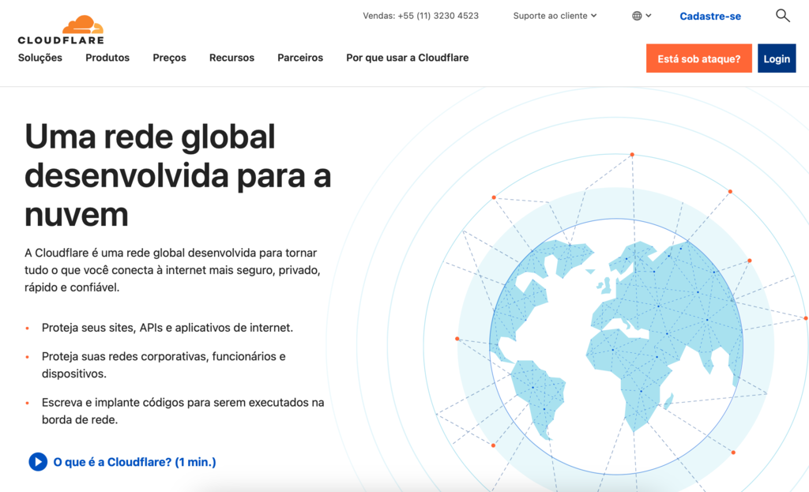The height and width of the screenshot is (492, 809).
Task: Open the language selector chevron
Action: coord(649,15)
